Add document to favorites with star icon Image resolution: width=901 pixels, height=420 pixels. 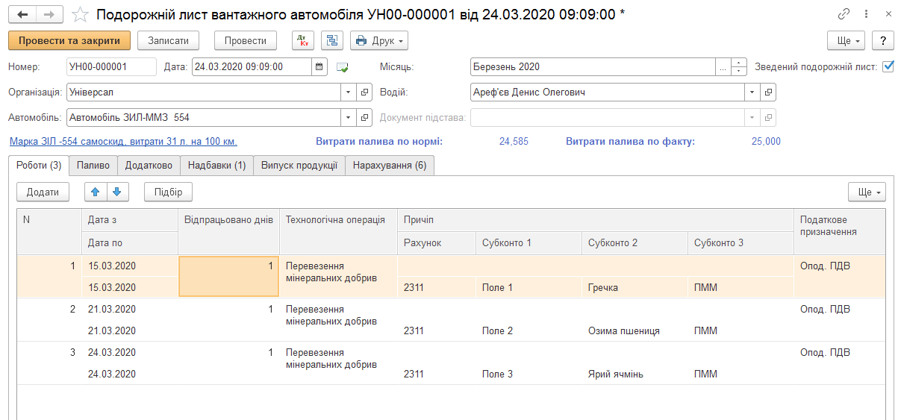click(x=80, y=15)
